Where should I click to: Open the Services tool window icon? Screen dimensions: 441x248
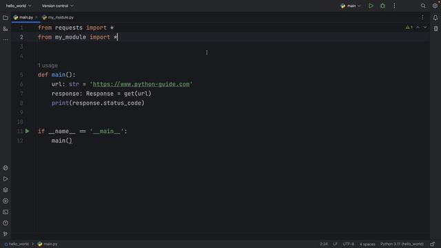click(x=6, y=200)
